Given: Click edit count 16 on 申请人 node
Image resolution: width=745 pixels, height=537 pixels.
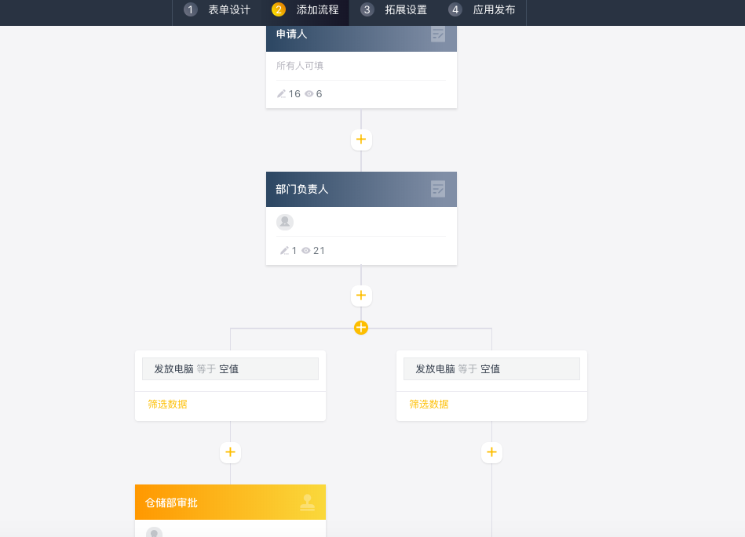Looking at the screenshot, I should pyautogui.click(x=289, y=94).
